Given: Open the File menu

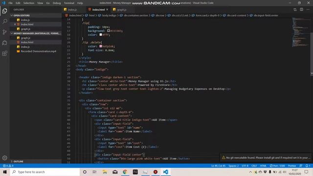Looking at the screenshot, I should click(10, 3).
